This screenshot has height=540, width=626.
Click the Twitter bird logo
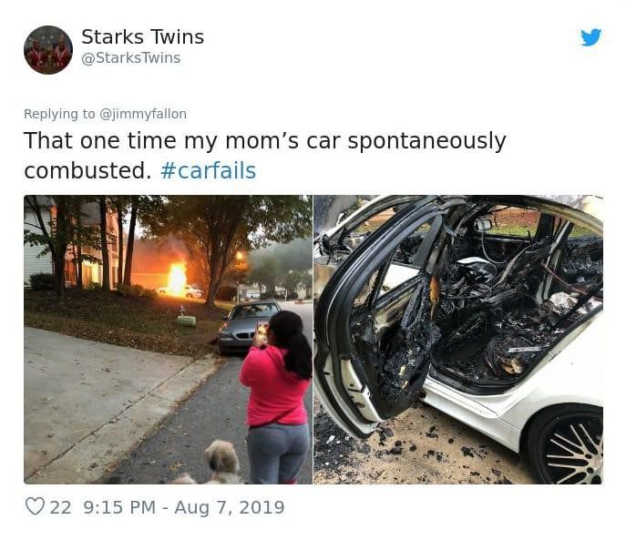coord(590,37)
